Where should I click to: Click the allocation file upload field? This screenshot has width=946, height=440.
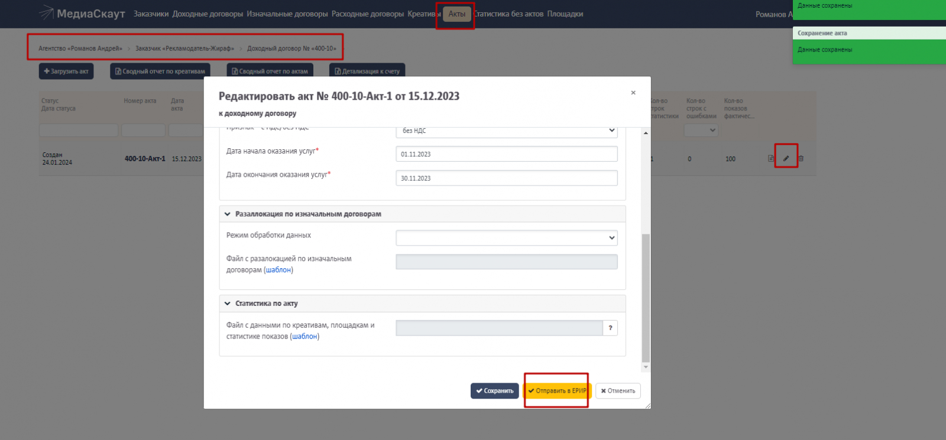507,262
